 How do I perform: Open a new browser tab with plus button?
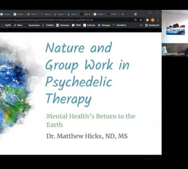(123, 14)
